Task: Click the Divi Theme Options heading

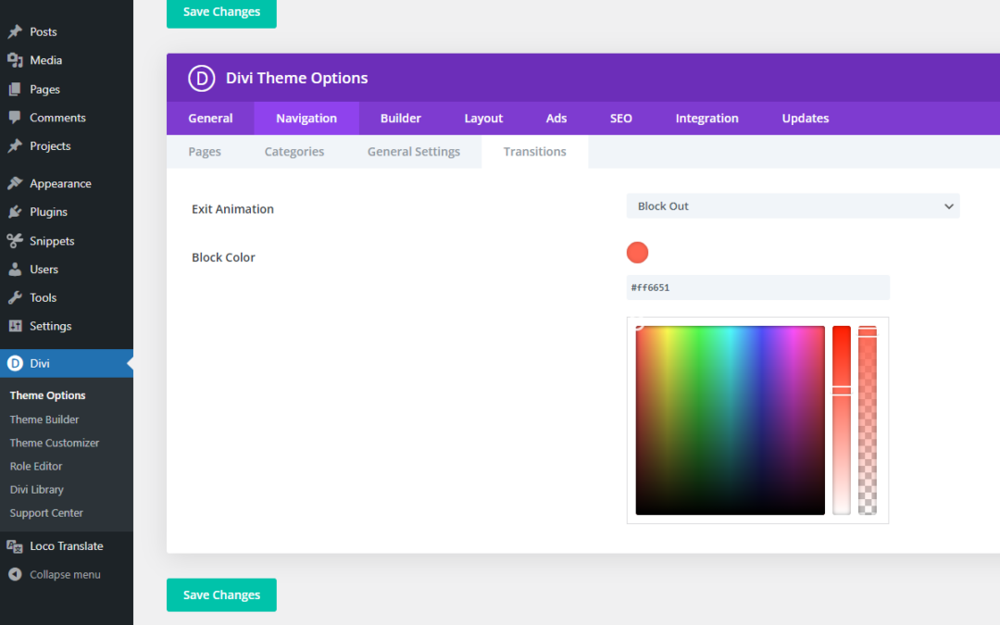Action: pyautogui.click(x=296, y=78)
